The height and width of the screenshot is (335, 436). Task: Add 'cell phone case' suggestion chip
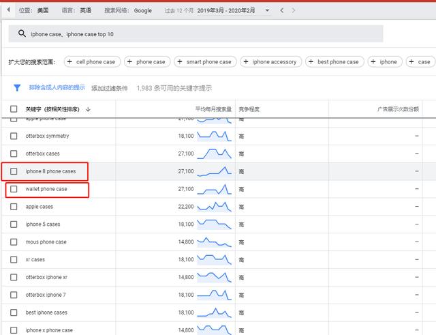click(x=92, y=62)
